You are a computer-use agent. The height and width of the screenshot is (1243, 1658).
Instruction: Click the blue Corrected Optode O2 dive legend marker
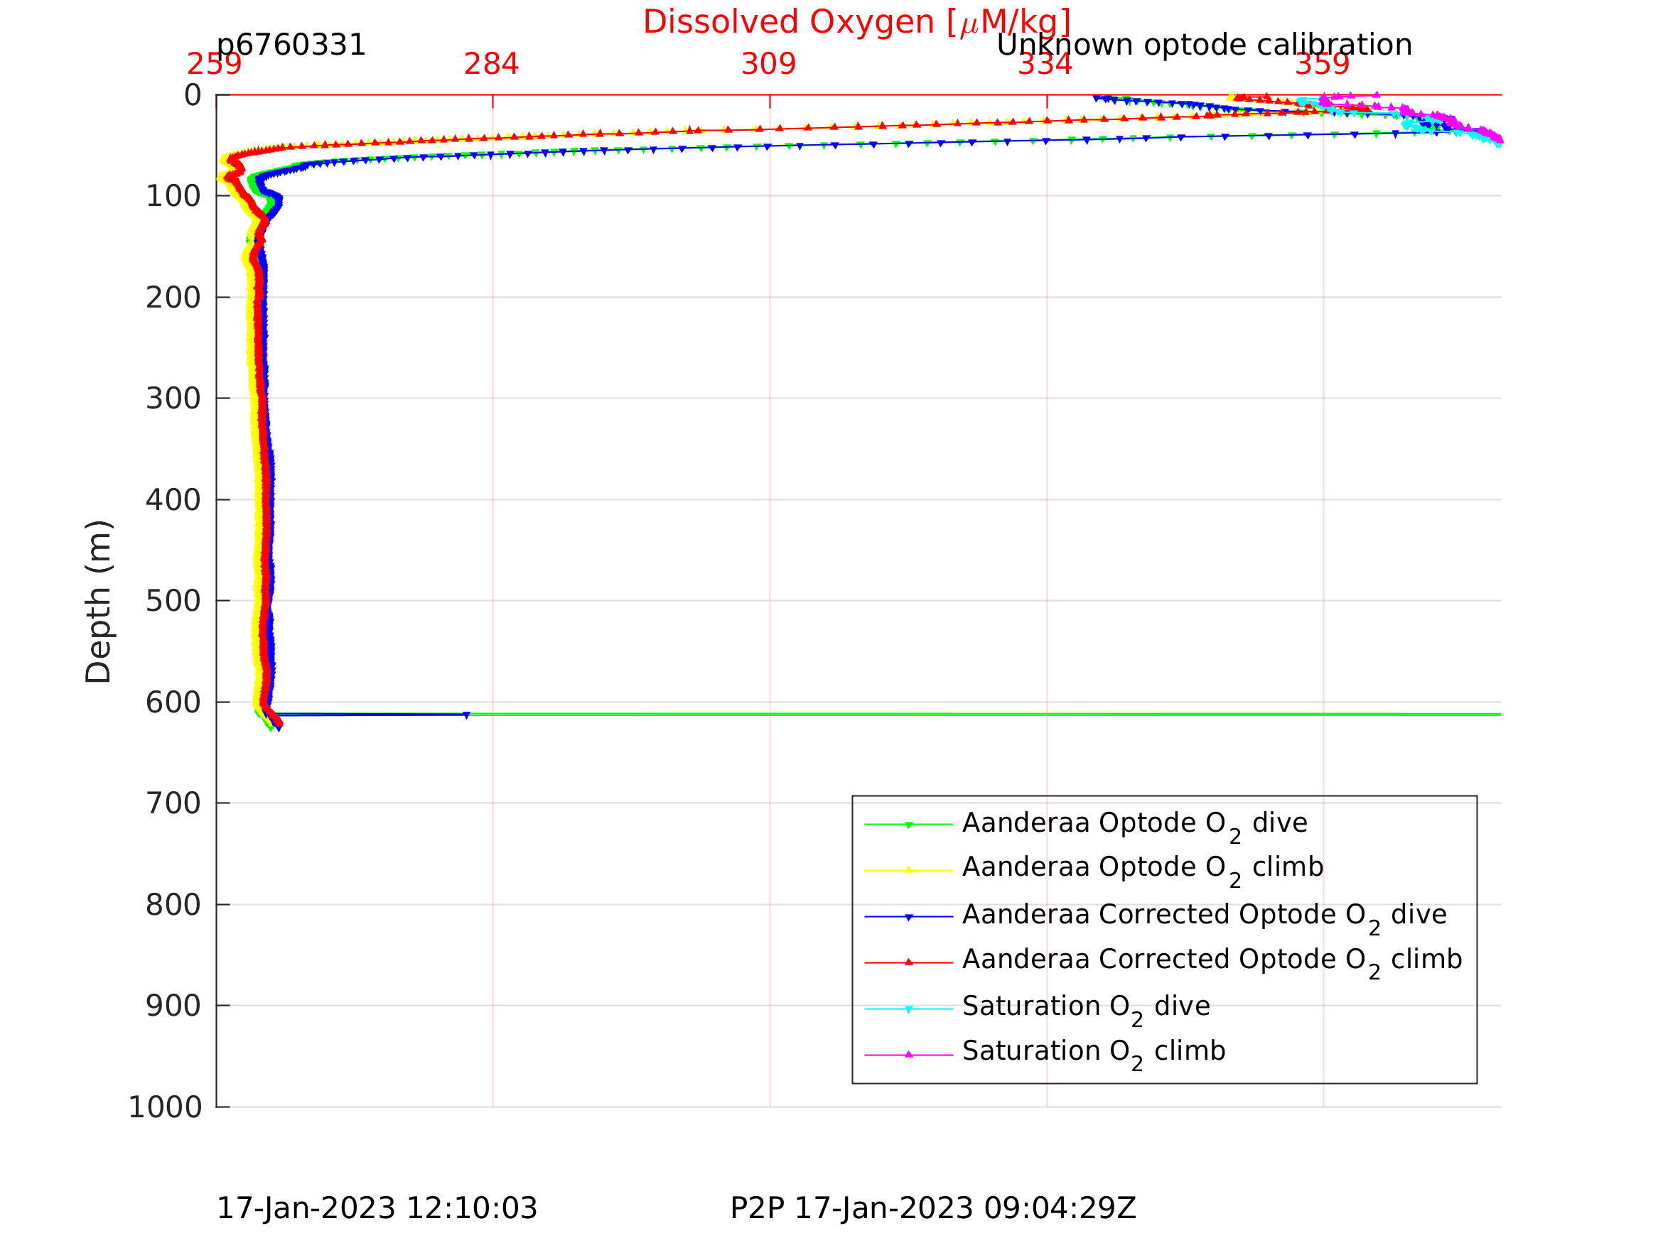[x=908, y=917]
